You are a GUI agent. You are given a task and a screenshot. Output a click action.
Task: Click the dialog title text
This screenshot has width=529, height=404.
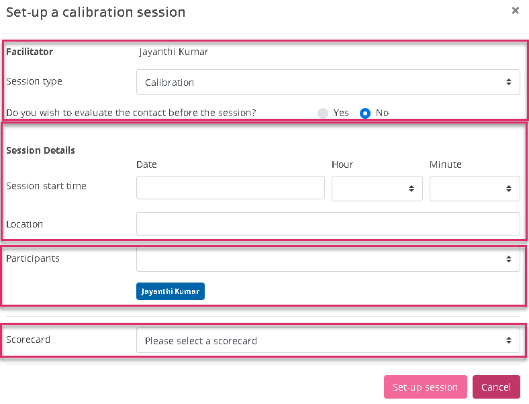[x=95, y=12]
